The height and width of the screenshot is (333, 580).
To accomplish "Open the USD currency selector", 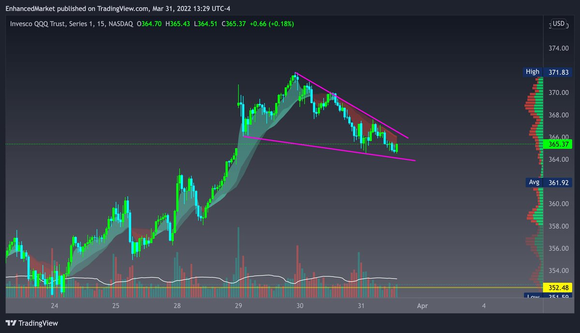I will pyautogui.click(x=558, y=24).
